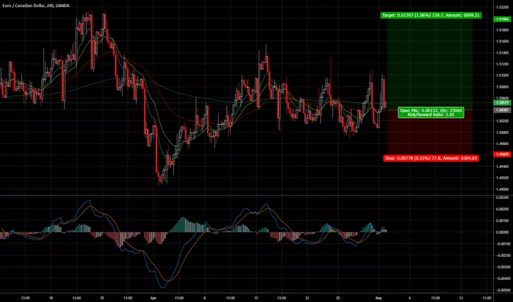Click the 1.51600 price axis label
This screenshot has width=513, height=302.
(x=502, y=42)
